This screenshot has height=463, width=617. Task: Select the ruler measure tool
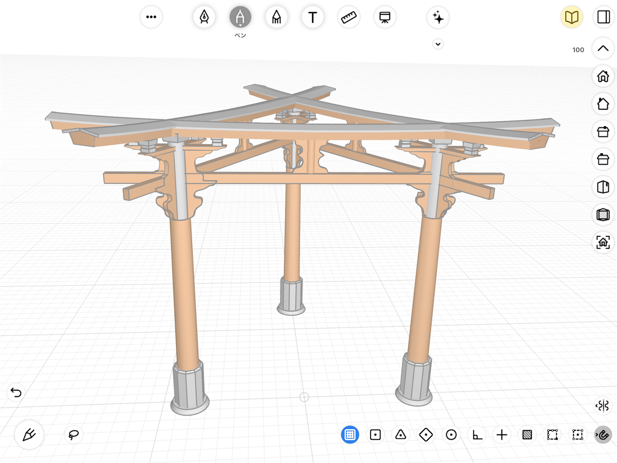pos(349,17)
